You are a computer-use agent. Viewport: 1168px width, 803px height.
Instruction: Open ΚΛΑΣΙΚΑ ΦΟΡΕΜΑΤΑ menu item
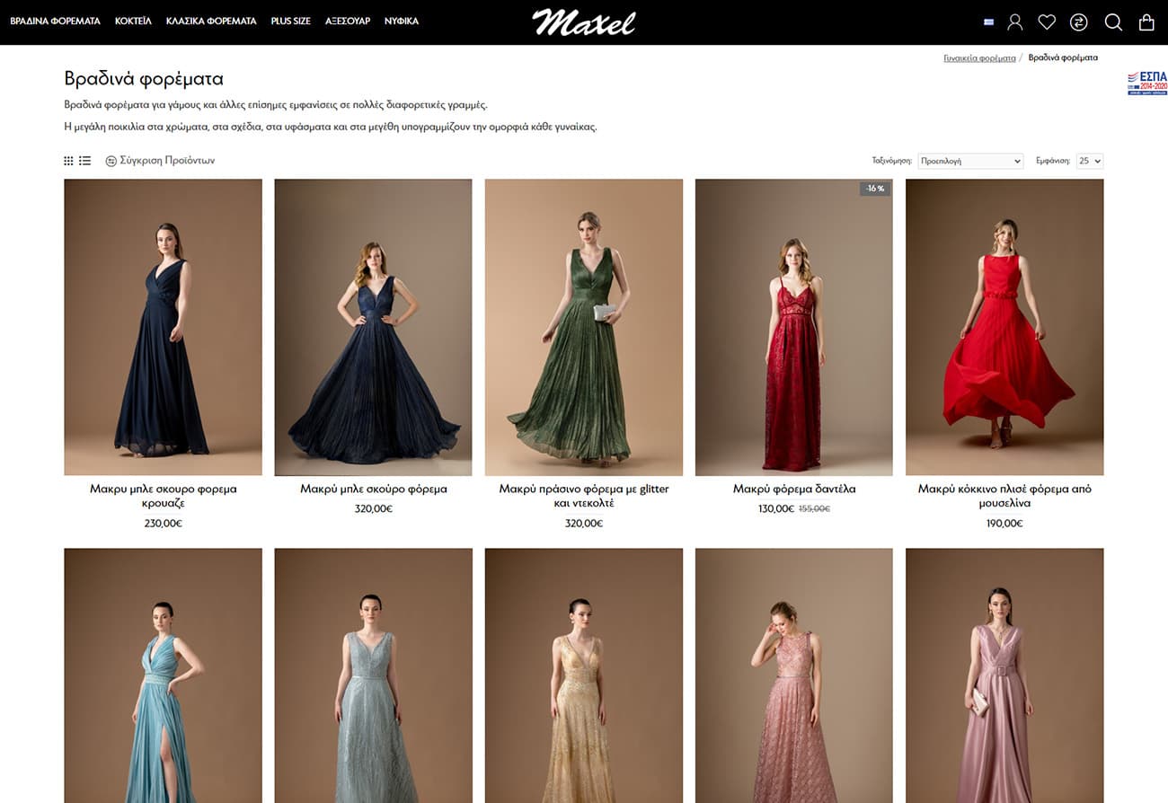pos(211,21)
